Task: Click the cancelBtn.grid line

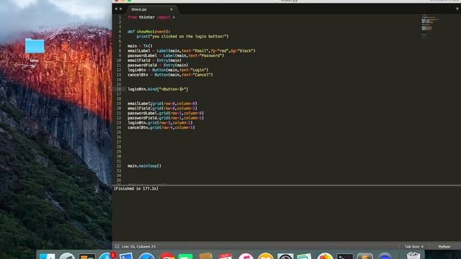Action: coord(161,127)
